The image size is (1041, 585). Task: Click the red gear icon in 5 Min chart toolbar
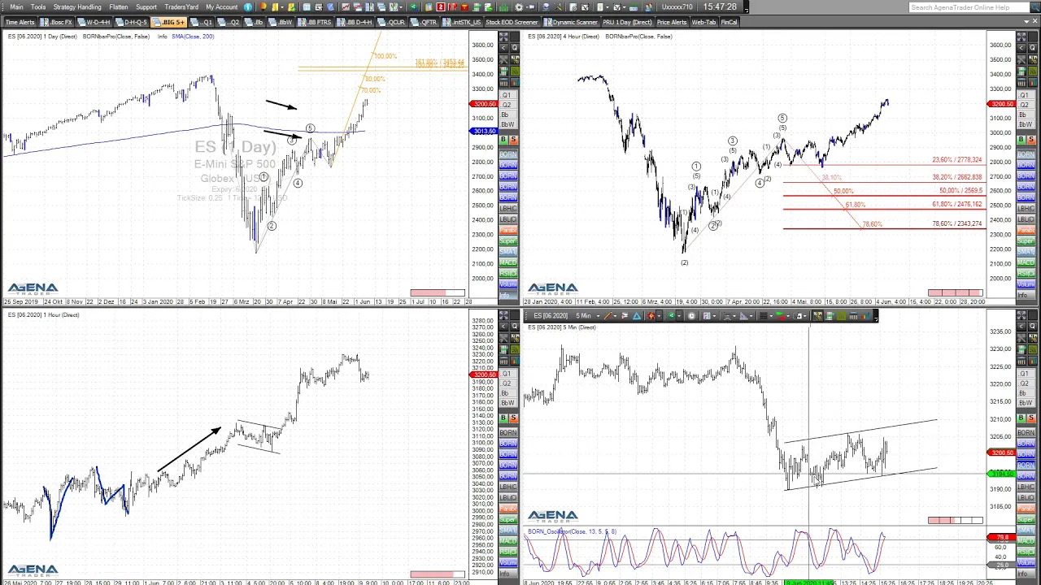(x=651, y=316)
